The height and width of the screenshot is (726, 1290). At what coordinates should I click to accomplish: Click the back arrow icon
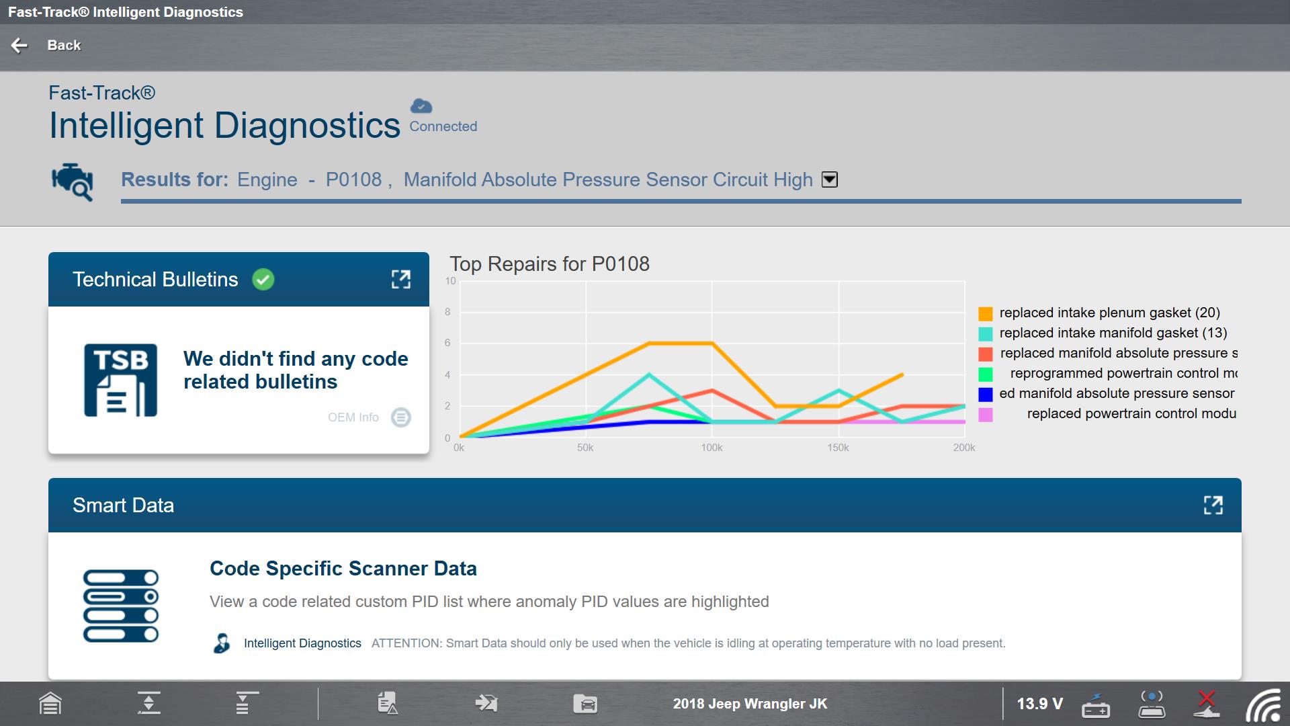click(x=19, y=45)
